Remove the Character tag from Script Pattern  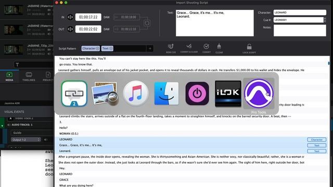coord(97,48)
